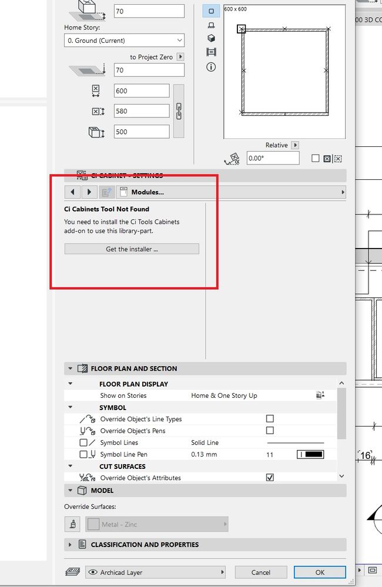Open the object info icon
The height and width of the screenshot is (587, 382).
coord(211,67)
